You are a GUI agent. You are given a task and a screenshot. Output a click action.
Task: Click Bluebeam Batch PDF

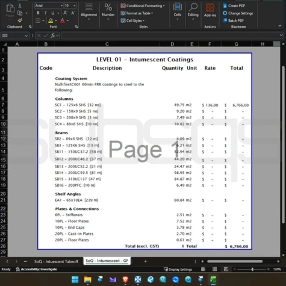click(234, 20)
